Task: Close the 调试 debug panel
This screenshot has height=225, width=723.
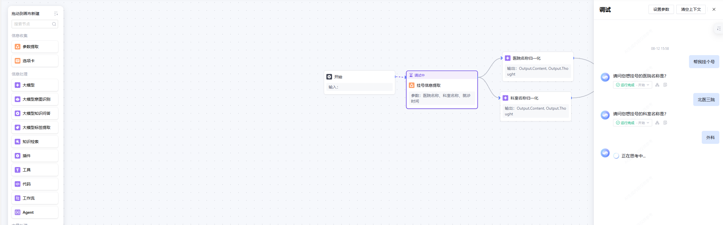Action: pyautogui.click(x=714, y=9)
